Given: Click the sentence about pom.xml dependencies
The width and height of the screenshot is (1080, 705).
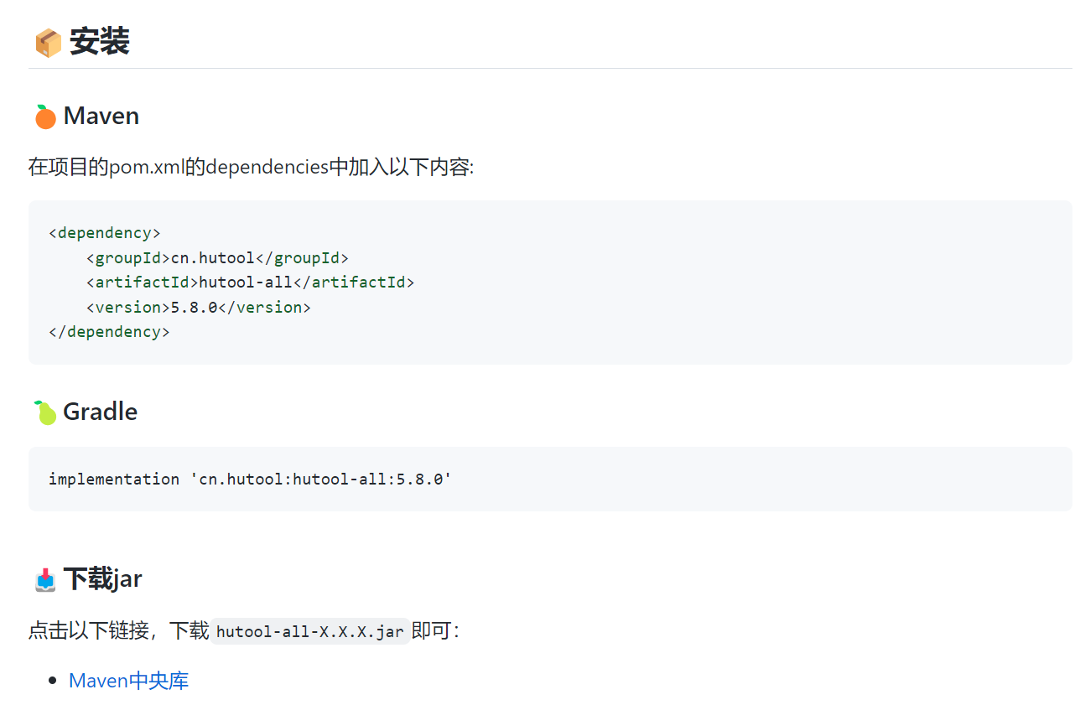Looking at the screenshot, I should point(251,167).
